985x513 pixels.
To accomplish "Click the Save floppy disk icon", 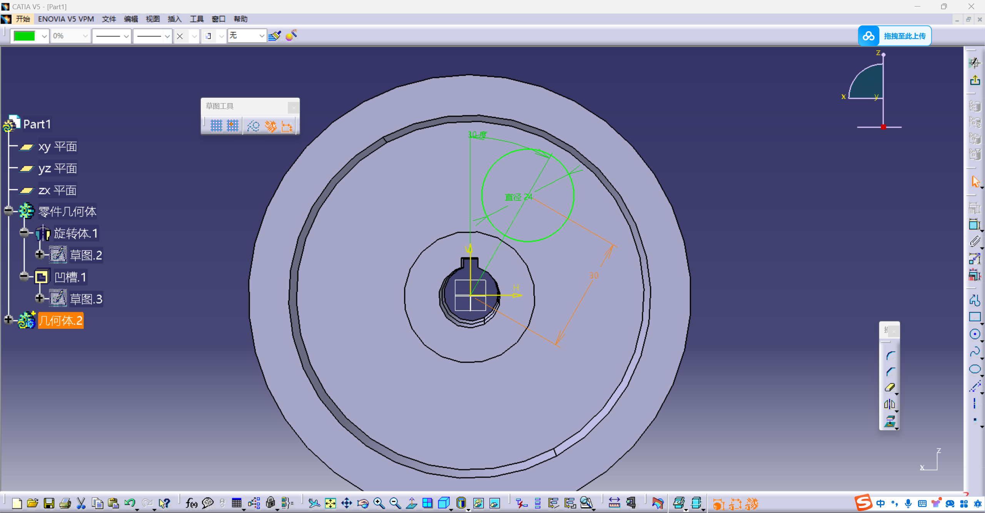I will point(49,503).
